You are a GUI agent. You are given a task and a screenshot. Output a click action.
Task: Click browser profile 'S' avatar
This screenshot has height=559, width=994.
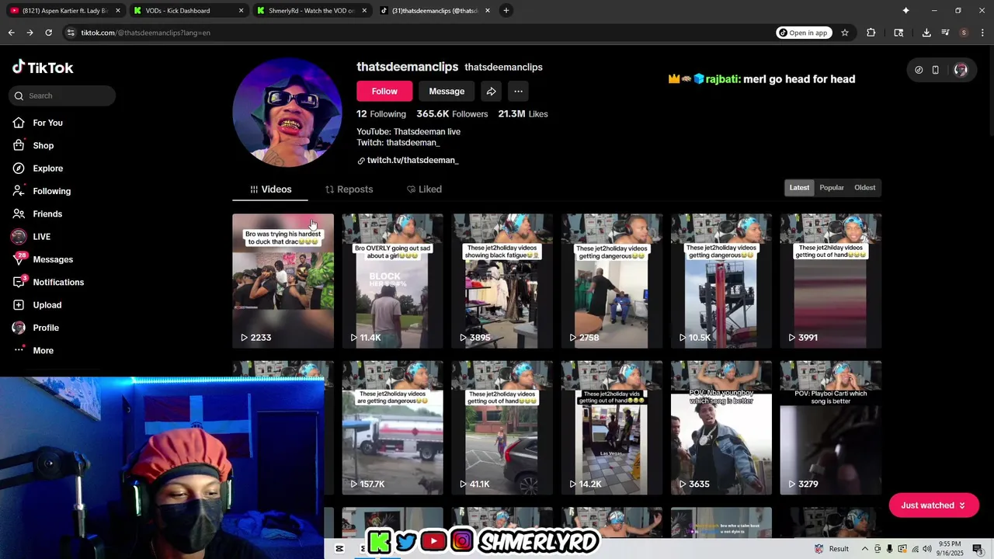pyautogui.click(x=964, y=33)
